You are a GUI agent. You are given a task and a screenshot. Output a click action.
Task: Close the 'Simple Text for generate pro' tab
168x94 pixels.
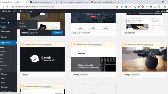(57, 2)
